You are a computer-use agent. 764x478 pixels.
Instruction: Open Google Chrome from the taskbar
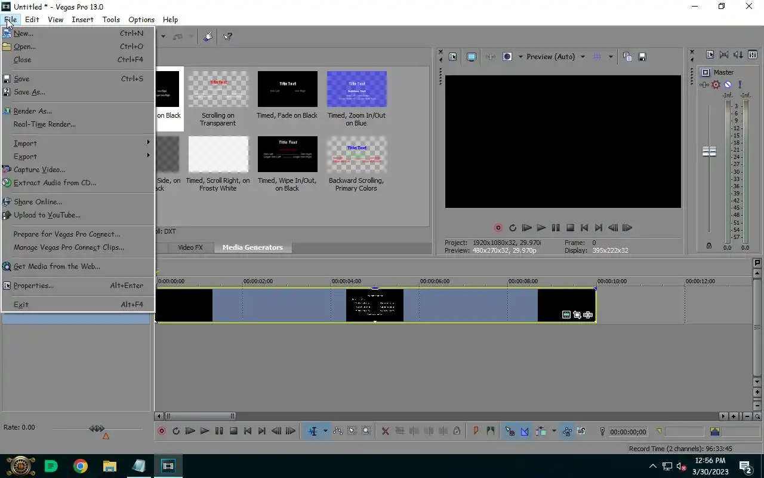(x=81, y=466)
